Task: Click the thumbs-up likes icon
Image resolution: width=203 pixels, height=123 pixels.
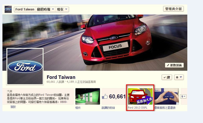Action: coord(105,97)
